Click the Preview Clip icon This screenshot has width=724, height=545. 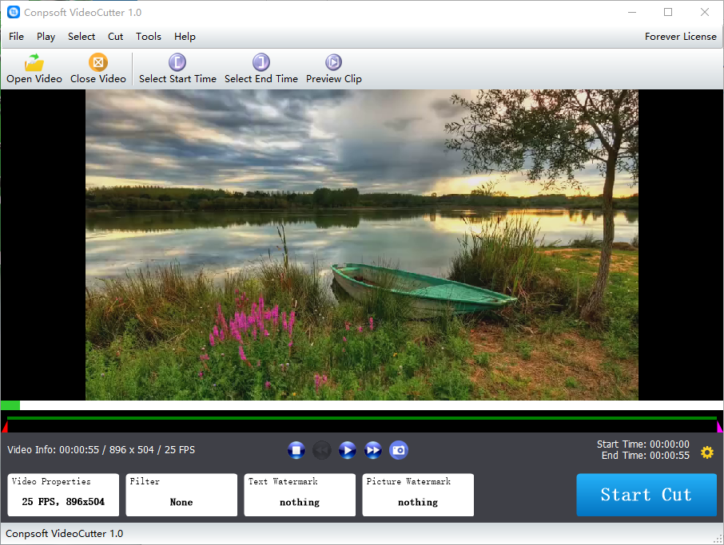pos(333,62)
